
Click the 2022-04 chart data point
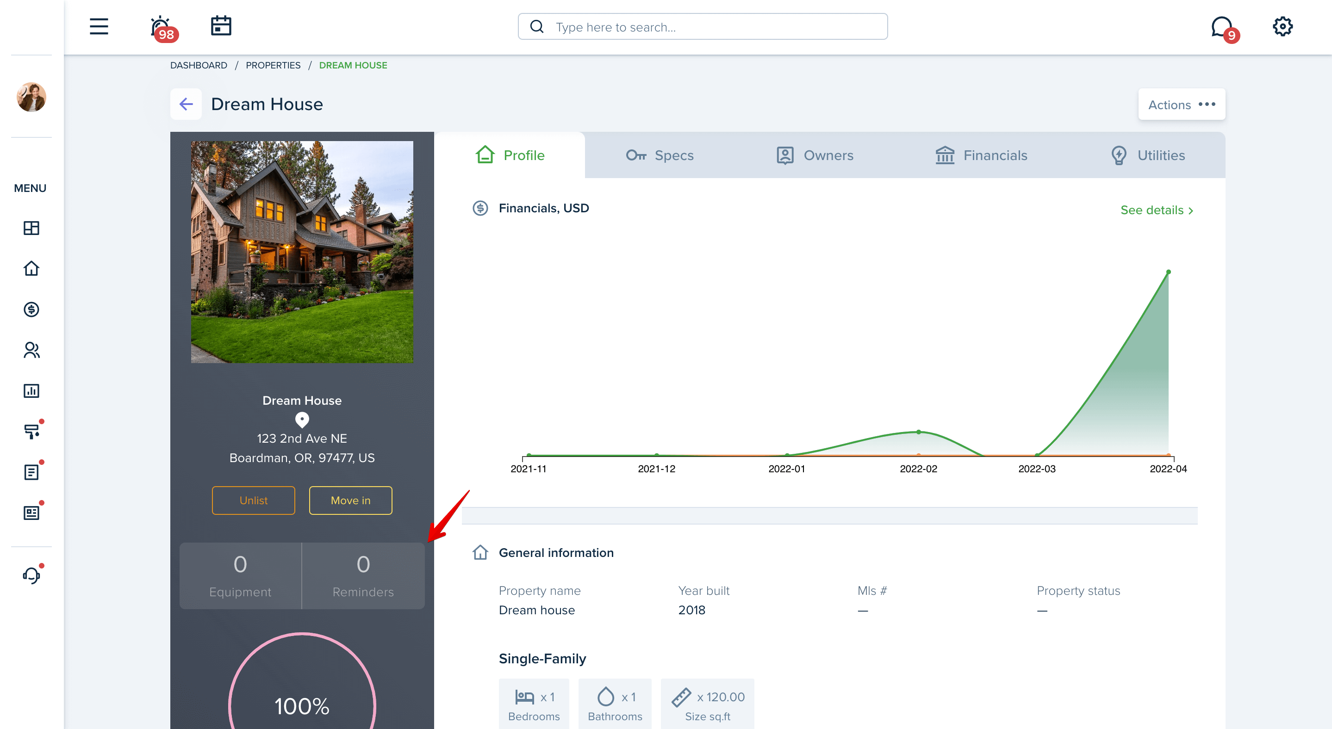[1168, 272]
